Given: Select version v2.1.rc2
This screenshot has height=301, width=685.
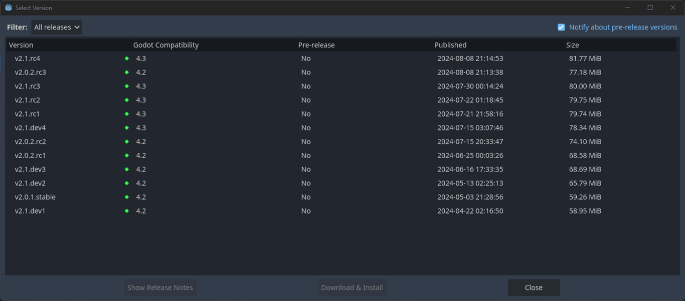Looking at the screenshot, I should (x=28, y=100).
